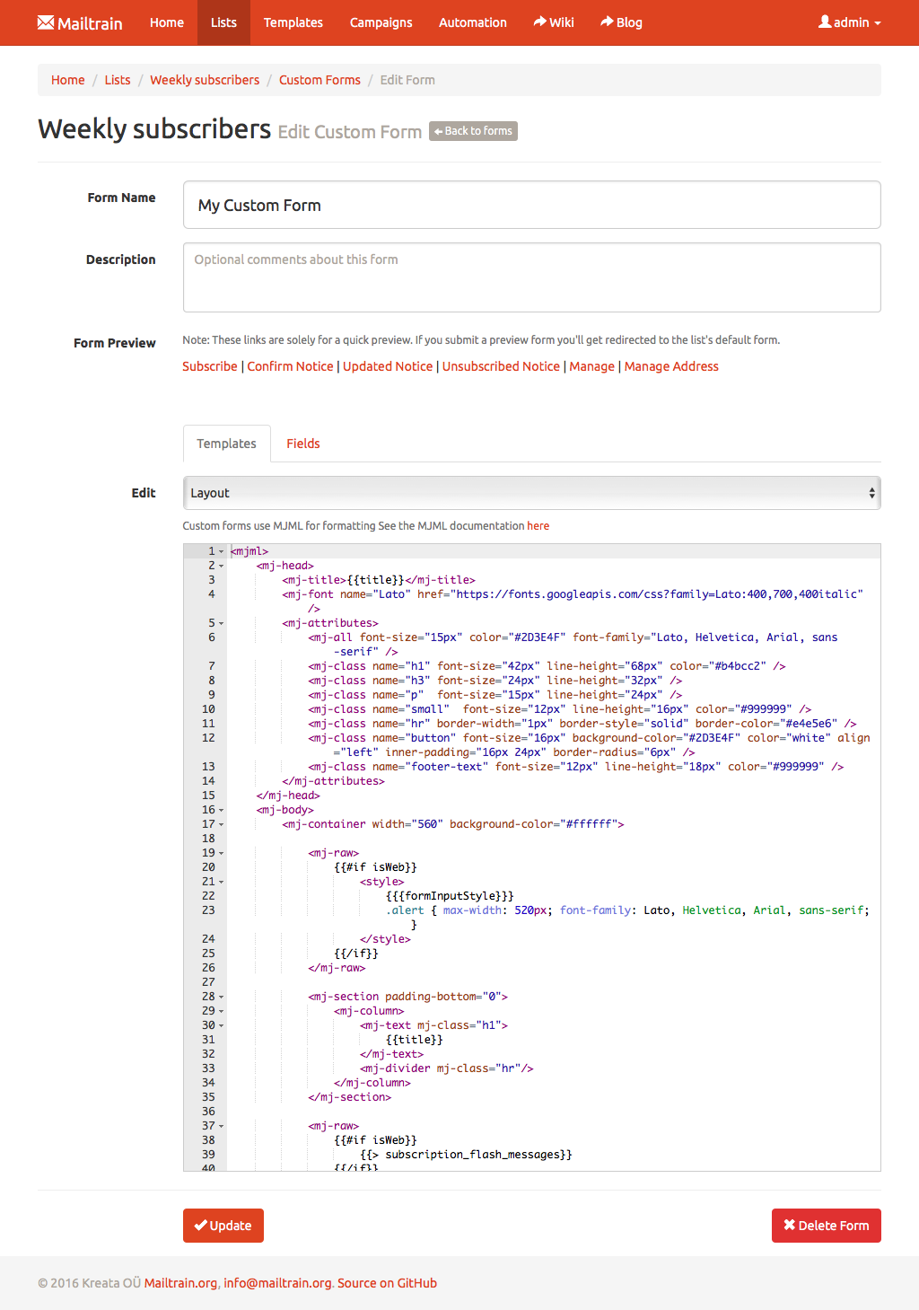Click the back arrow on Back to forms
Image resolution: width=919 pixels, height=1310 pixels.
[x=439, y=131]
